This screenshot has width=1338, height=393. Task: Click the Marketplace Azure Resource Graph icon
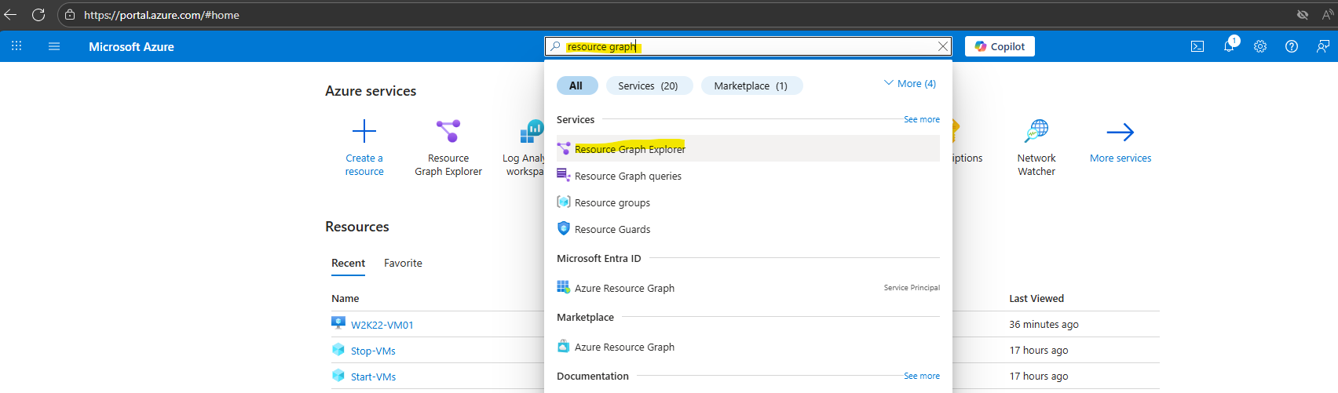pos(564,346)
